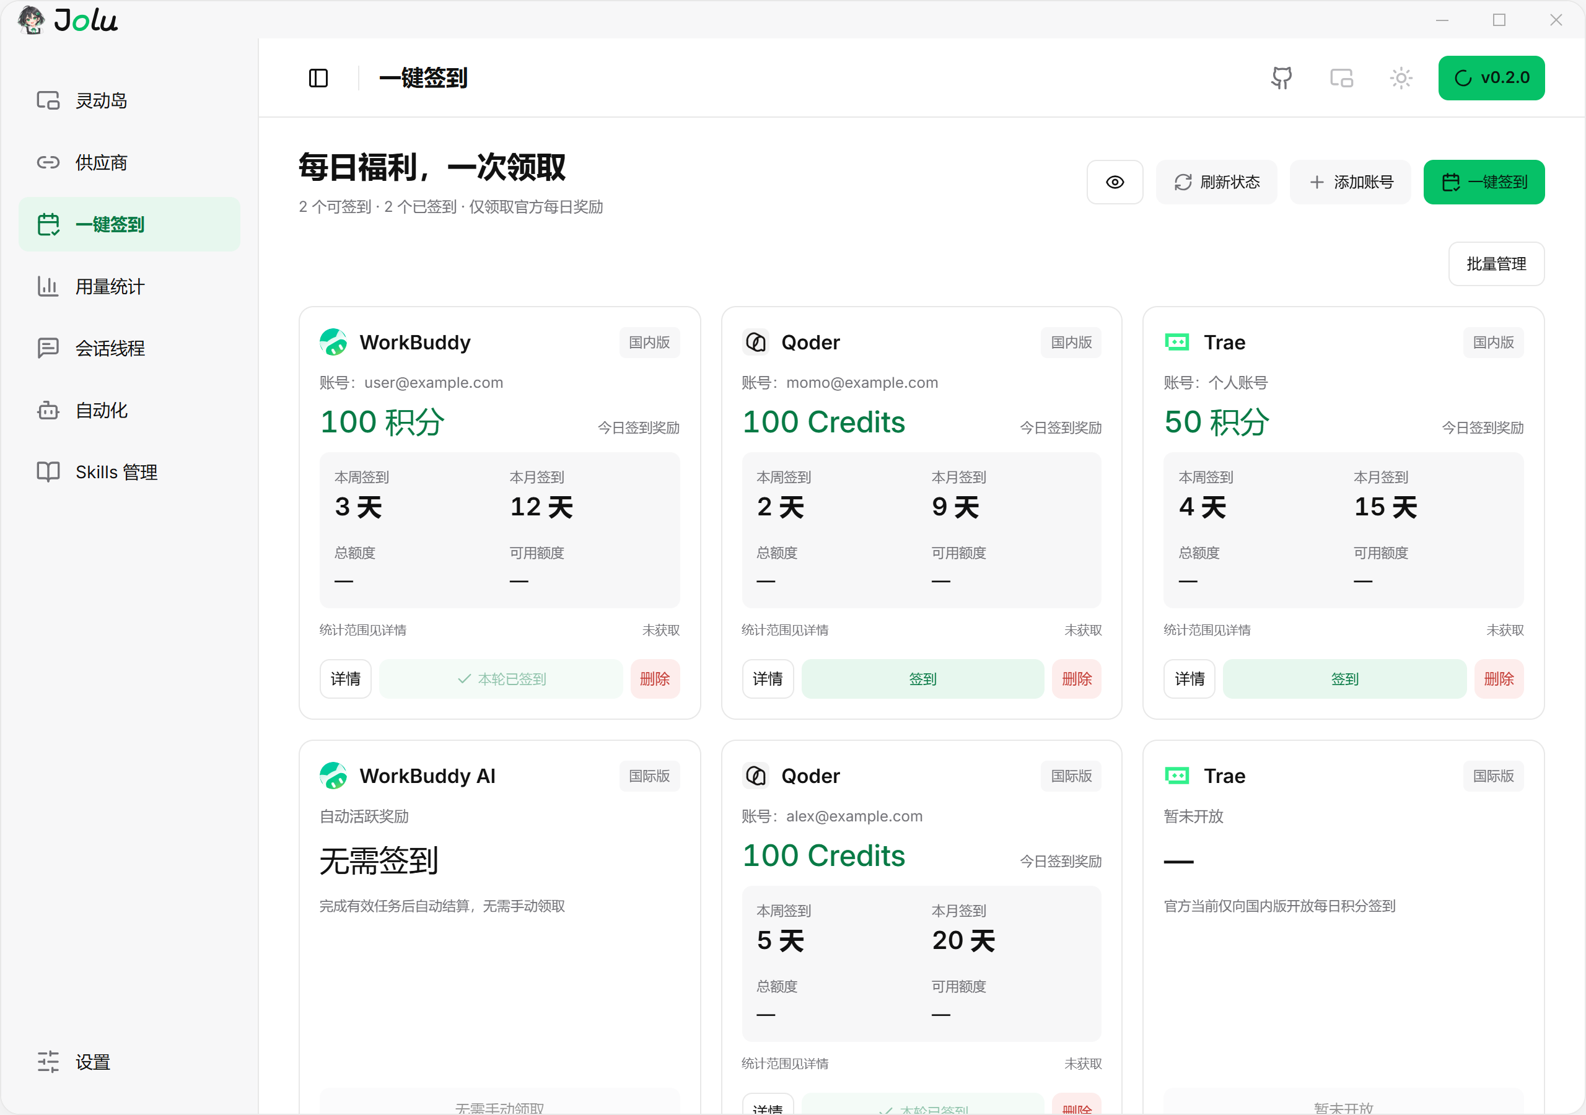Click the 刷新状态 button
This screenshot has height=1115, width=1586.
(1216, 182)
